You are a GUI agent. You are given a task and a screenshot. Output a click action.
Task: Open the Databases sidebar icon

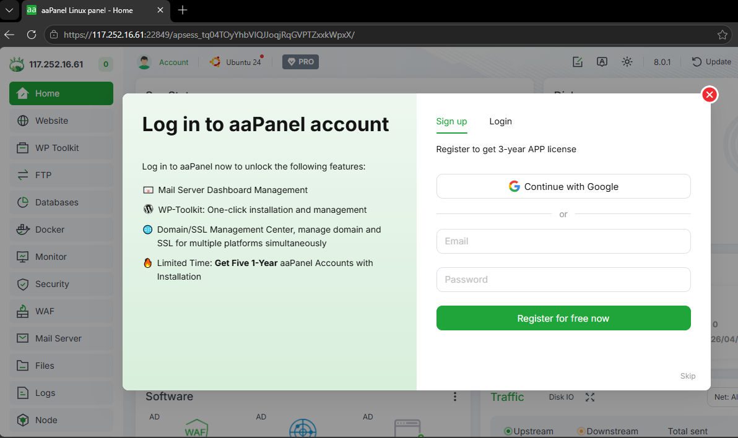pos(23,202)
